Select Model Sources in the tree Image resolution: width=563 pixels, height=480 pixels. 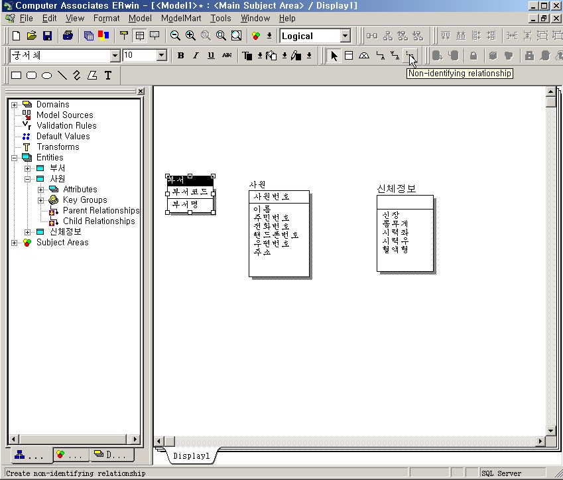(64, 115)
